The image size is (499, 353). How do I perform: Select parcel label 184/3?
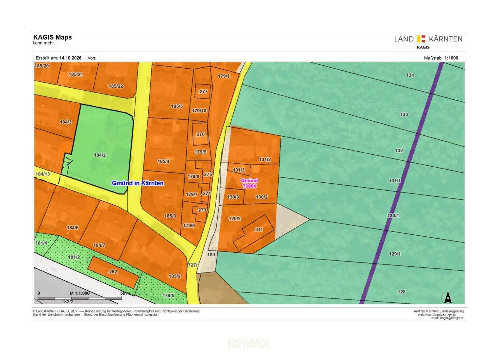coord(66,122)
